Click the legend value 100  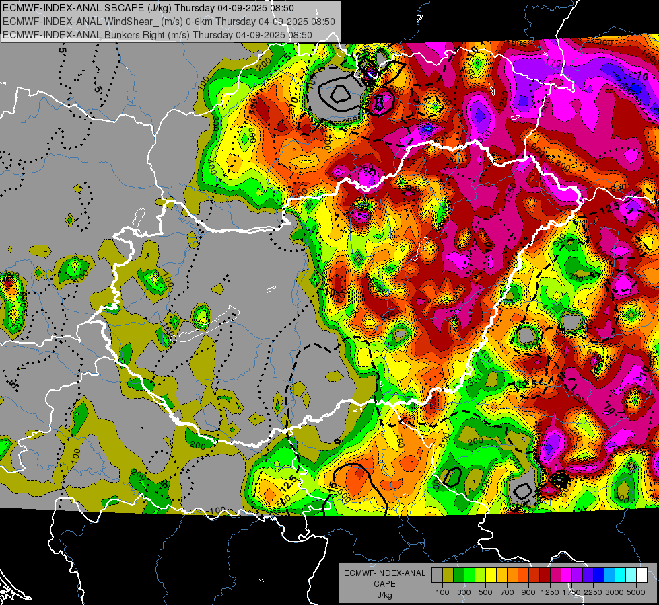pyautogui.click(x=442, y=592)
